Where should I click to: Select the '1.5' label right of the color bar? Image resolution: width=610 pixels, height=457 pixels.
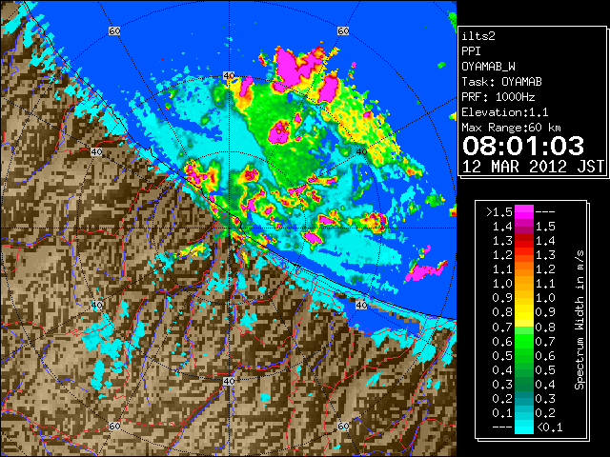[545, 227]
